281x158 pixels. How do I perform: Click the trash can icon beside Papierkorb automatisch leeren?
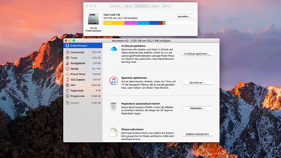click(114, 106)
